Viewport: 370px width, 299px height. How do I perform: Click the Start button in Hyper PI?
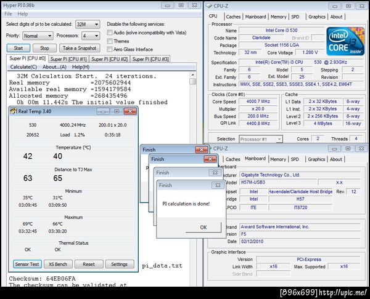coord(18,48)
